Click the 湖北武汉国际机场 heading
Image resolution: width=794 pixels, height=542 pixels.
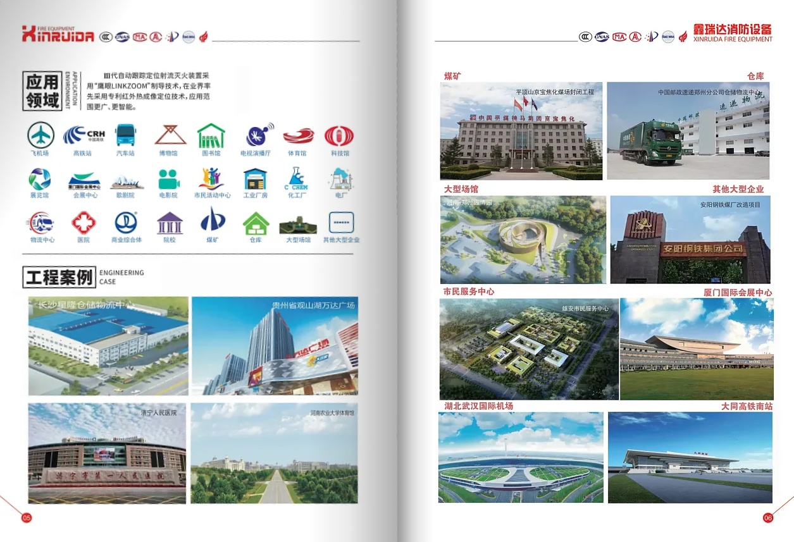coord(479,406)
